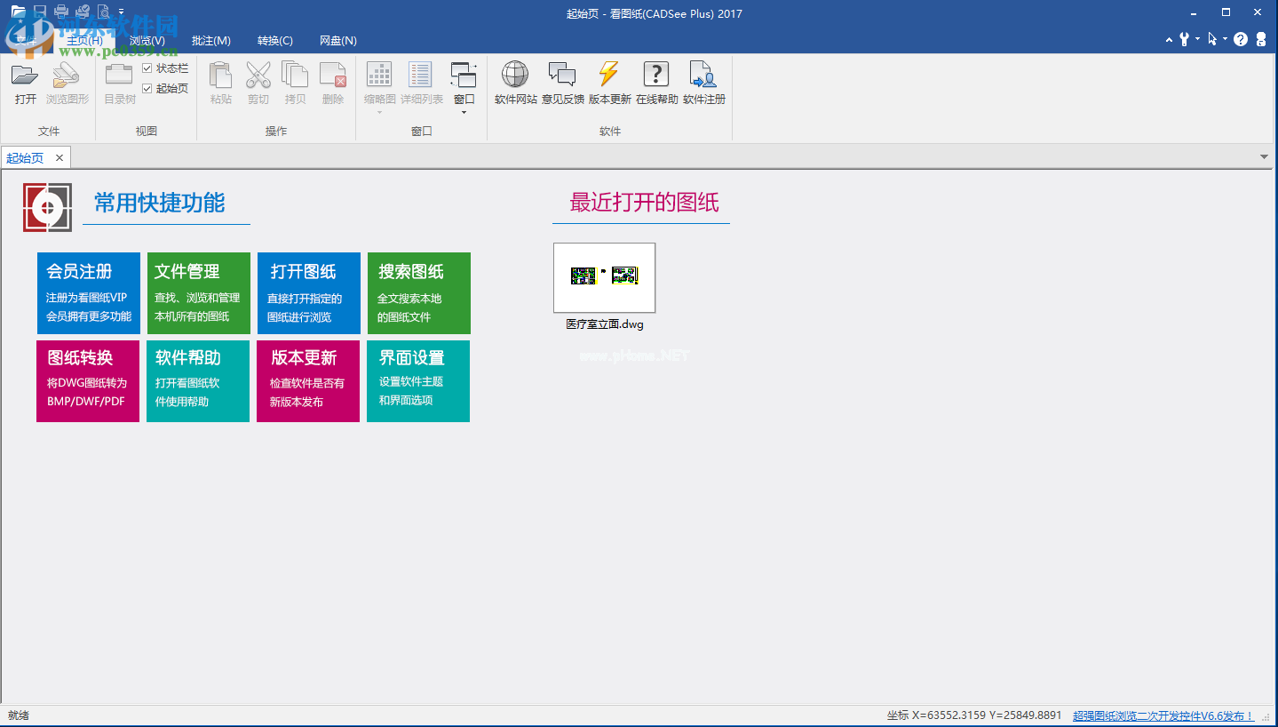The height and width of the screenshot is (727, 1278).
Task: Open the 医疗室立面.dwg recent drawing thumbnail
Action: coord(605,277)
